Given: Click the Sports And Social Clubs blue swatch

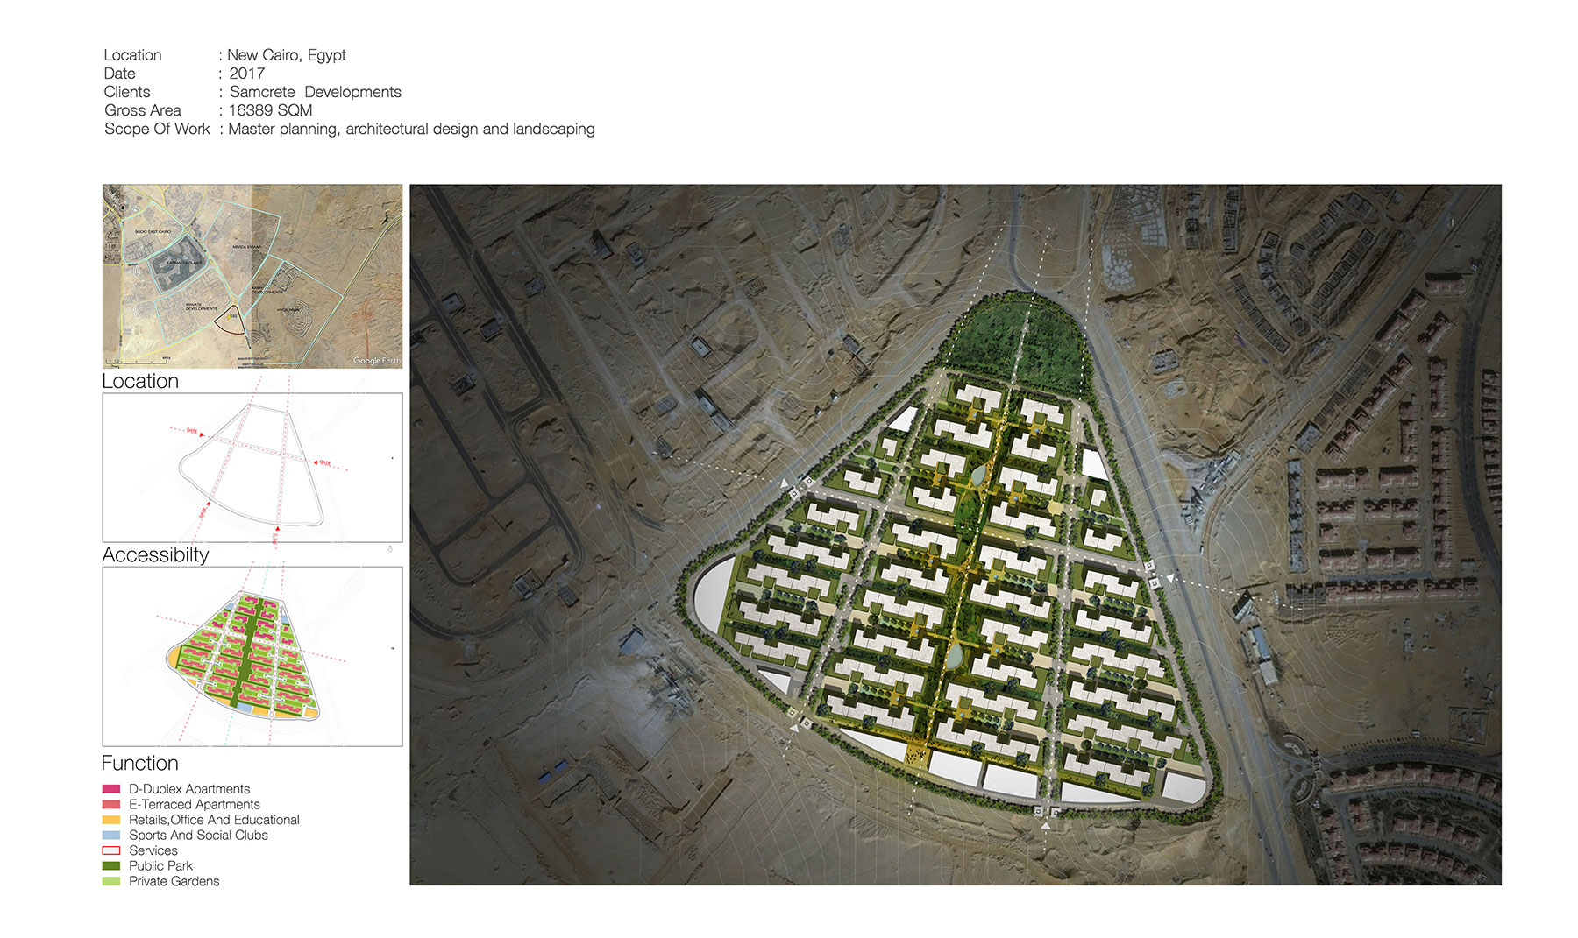Looking at the screenshot, I should tap(110, 835).
